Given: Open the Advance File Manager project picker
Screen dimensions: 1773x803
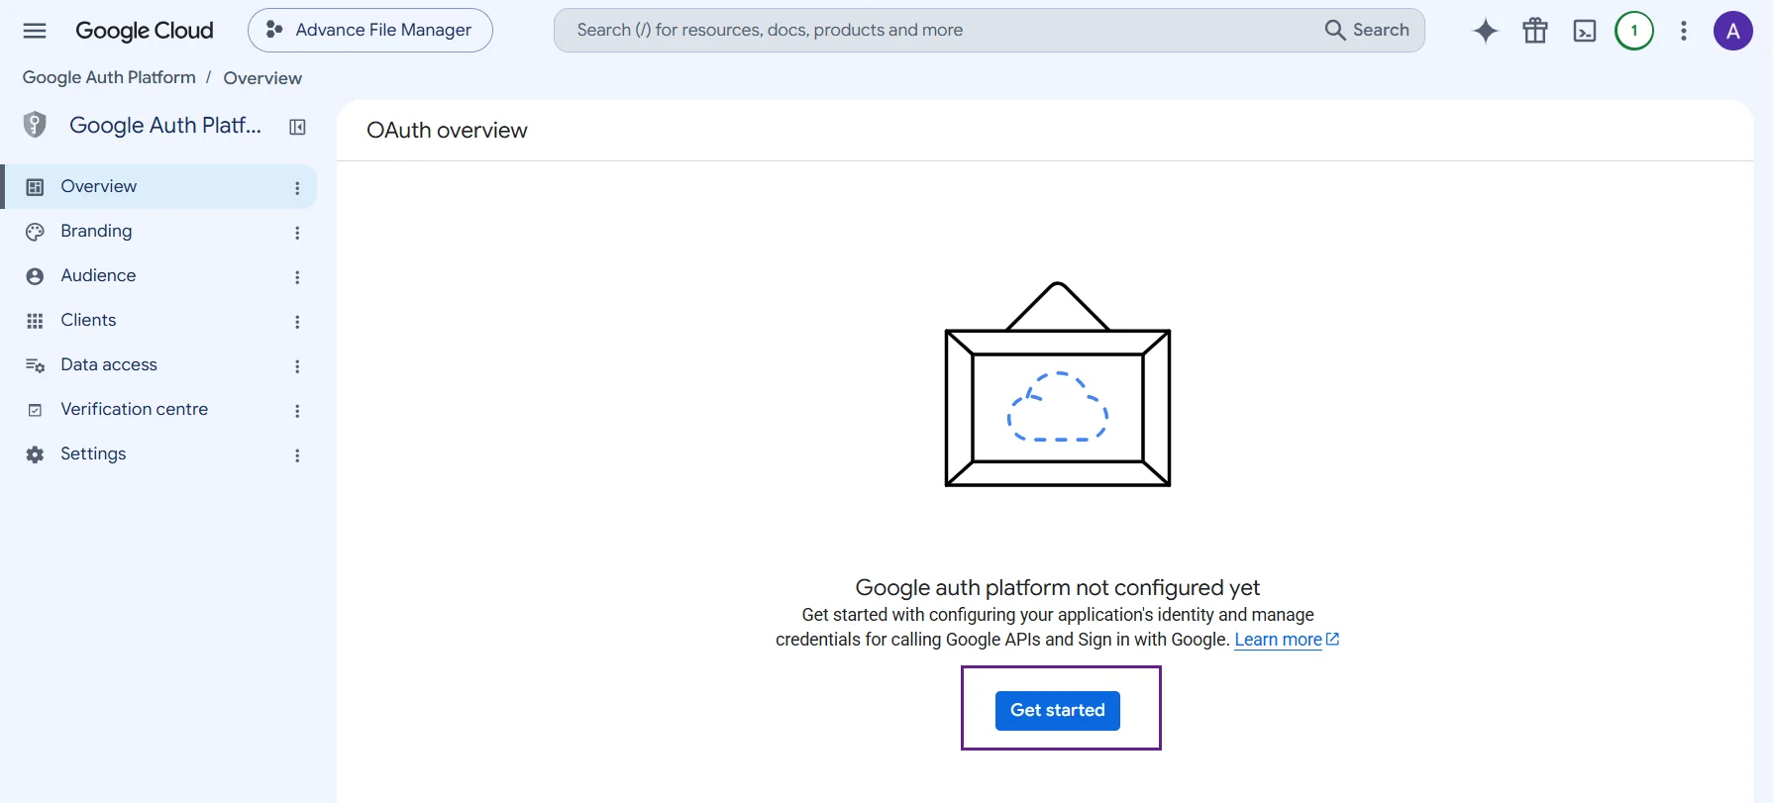Looking at the screenshot, I should coord(370,31).
